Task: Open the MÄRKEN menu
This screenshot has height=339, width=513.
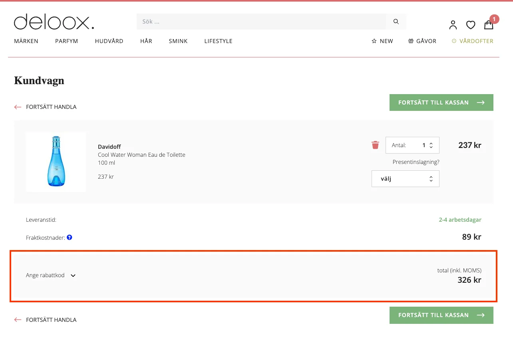Action: pyautogui.click(x=26, y=41)
